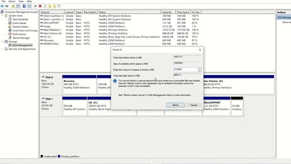Toggle the Show/Hide Action Pane icon
Image resolution: width=291 pixels, height=164 pixels.
pyautogui.click(x=29, y=6)
